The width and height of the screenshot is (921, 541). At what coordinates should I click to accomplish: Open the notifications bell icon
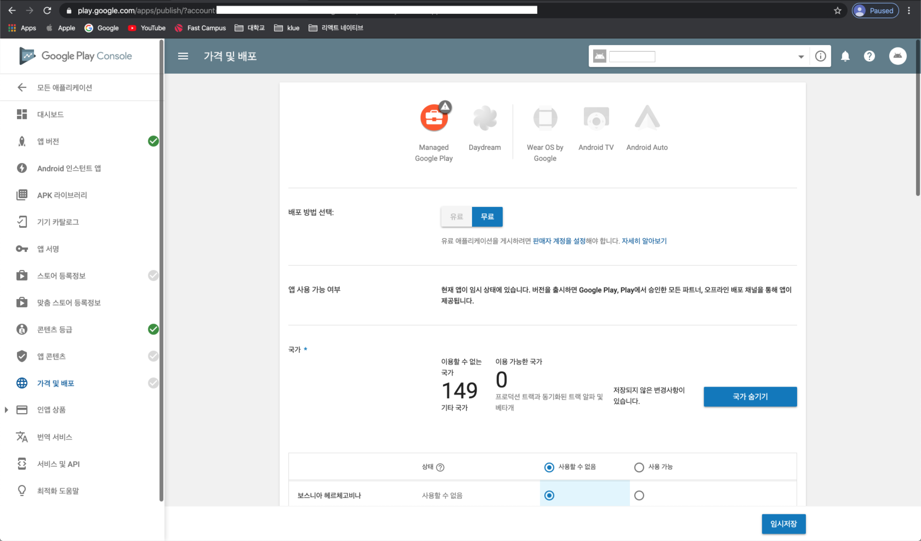pos(845,56)
